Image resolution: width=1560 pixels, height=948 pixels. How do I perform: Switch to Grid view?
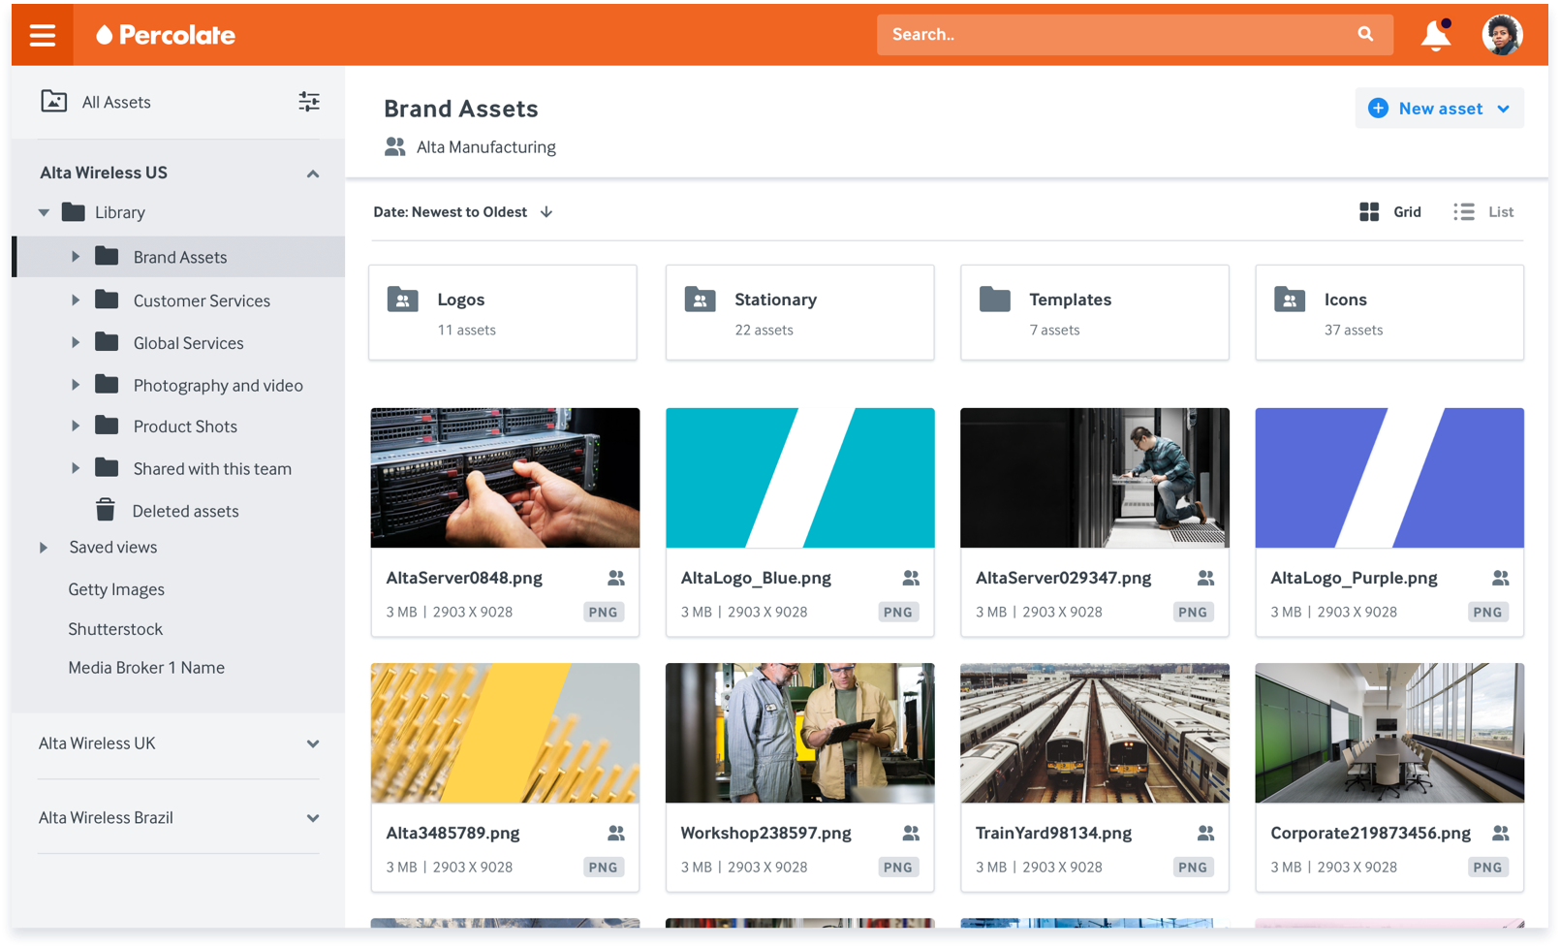coord(1390,212)
